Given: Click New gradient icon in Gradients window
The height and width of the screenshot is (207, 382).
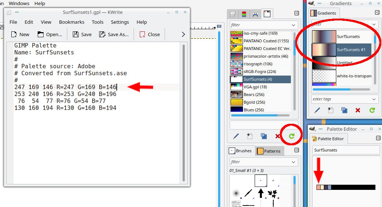Looking at the screenshot, I should tap(331, 110).
